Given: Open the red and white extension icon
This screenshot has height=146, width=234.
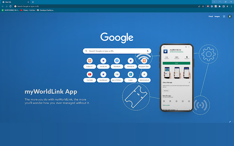Looking at the screenshot, I should pyautogui.click(x=216, y=6).
